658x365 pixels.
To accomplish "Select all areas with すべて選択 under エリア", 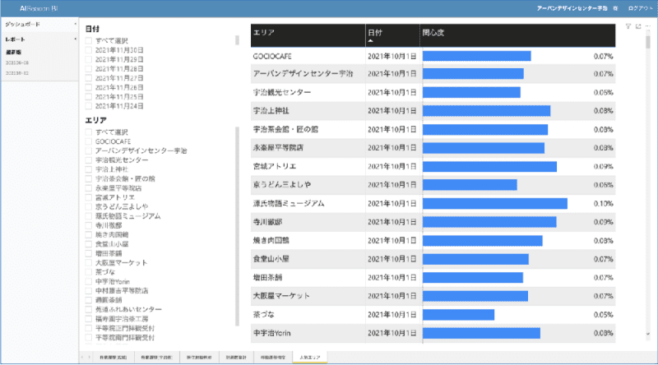I will tap(89, 132).
